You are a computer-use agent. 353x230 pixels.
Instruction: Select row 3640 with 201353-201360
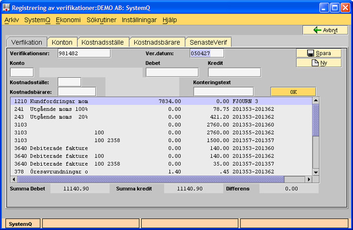pyautogui.click(x=161, y=148)
